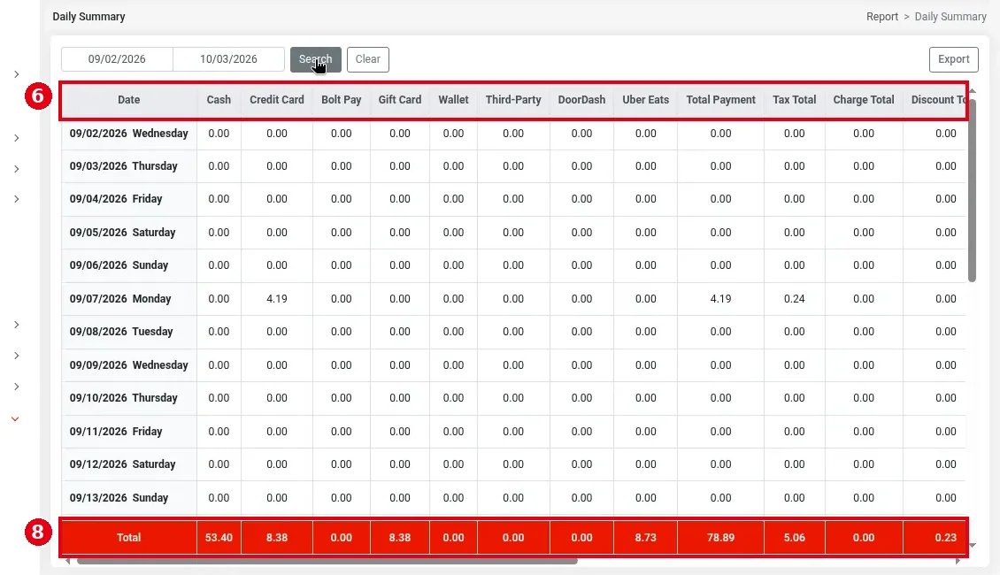Click the vertical scrollbar up arrow

click(x=972, y=91)
